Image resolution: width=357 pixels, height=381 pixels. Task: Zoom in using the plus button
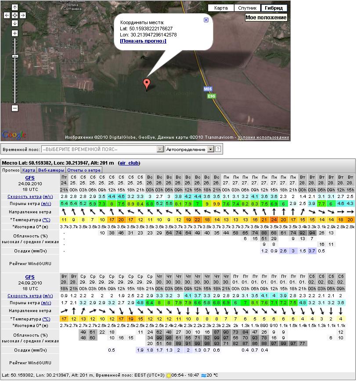pyautogui.click(x=15, y=33)
